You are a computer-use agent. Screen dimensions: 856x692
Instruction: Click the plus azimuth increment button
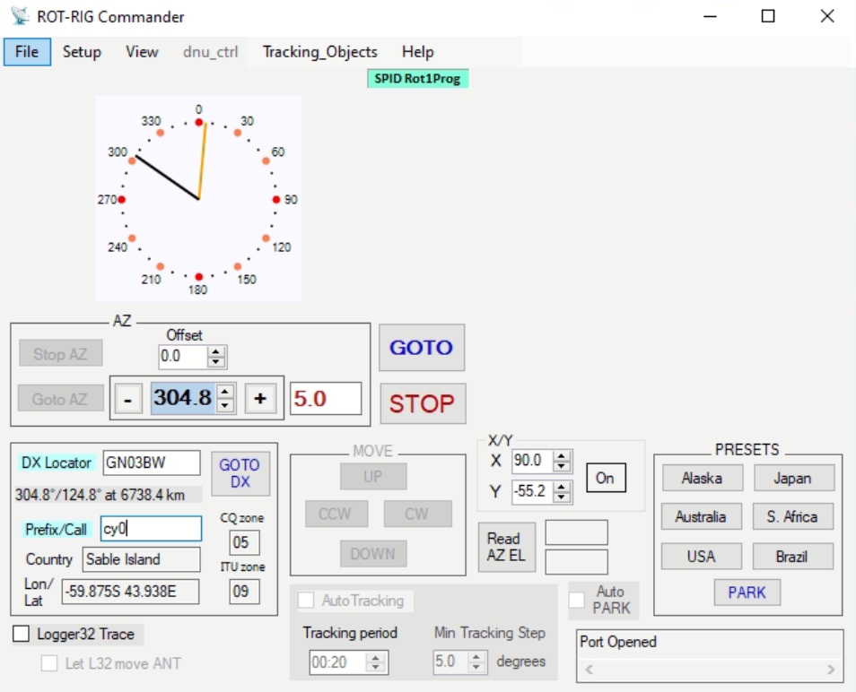click(260, 399)
